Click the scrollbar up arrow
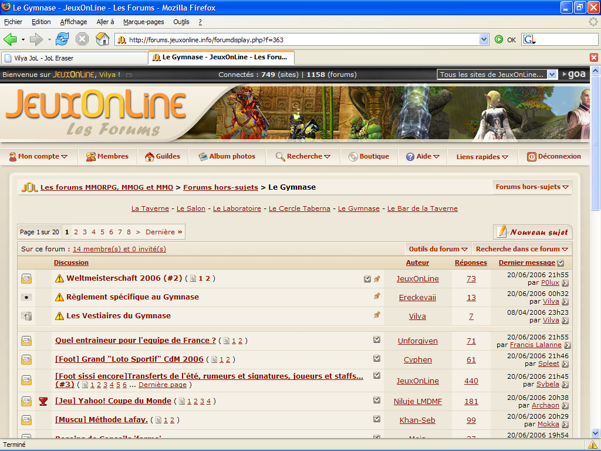The height and width of the screenshot is (451, 601). [x=595, y=70]
